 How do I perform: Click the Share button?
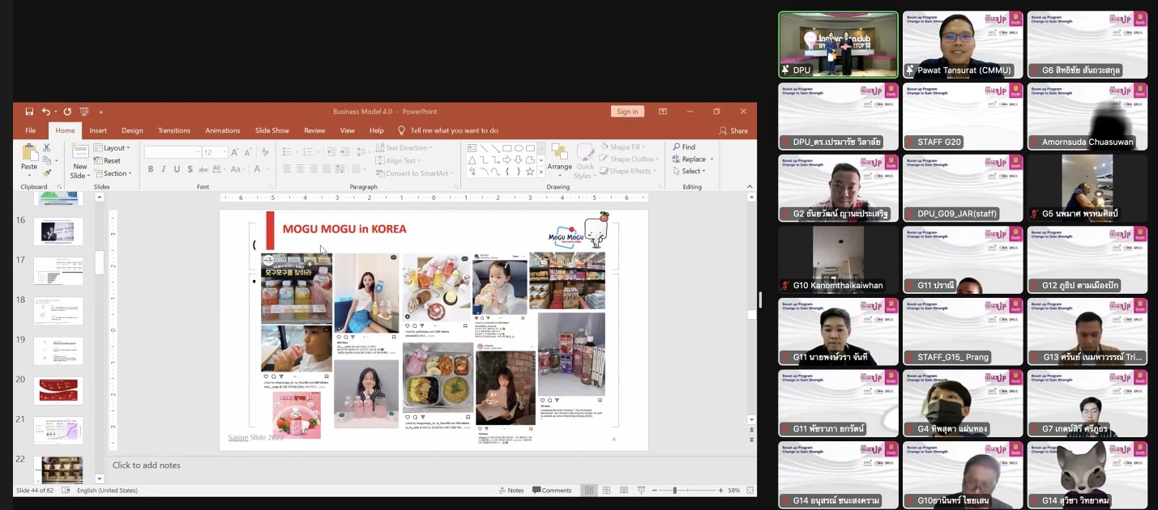[733, 130]
